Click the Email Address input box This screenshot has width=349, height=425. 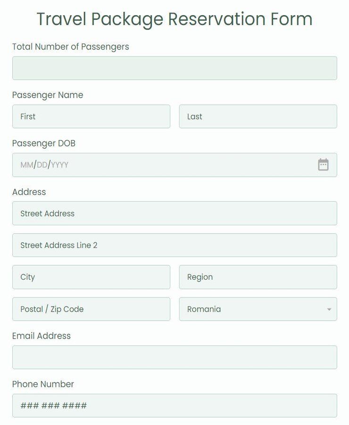174,357
